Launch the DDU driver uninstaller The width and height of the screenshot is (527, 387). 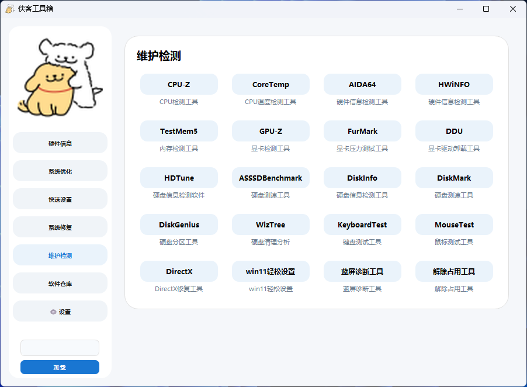pyautogui.click(x=454, y=131)
